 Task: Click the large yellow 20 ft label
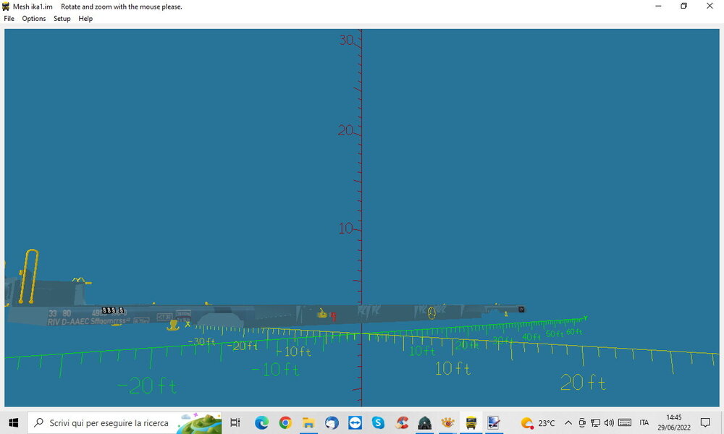coord(583,383)
